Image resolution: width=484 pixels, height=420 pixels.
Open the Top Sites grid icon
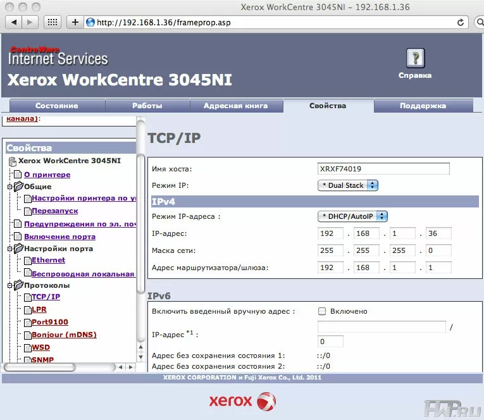coord(53,22)
